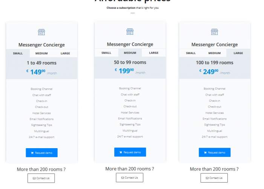This screenshot has height=189, width=264.
Task: Select the SMALL tab in the first card
Action: tap(18, 53)
